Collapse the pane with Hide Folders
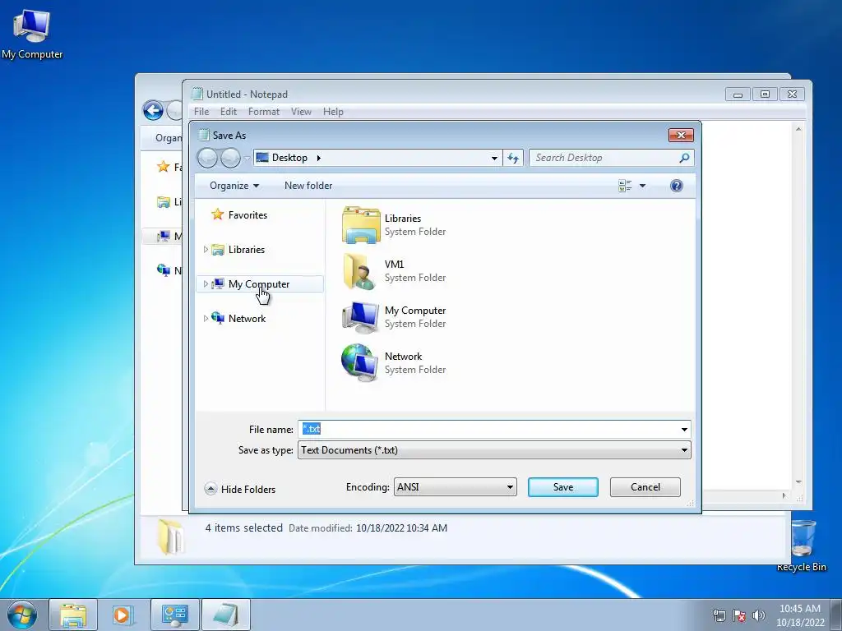The height and width of the screenshot is (631, 842). [x=240, y=489]
